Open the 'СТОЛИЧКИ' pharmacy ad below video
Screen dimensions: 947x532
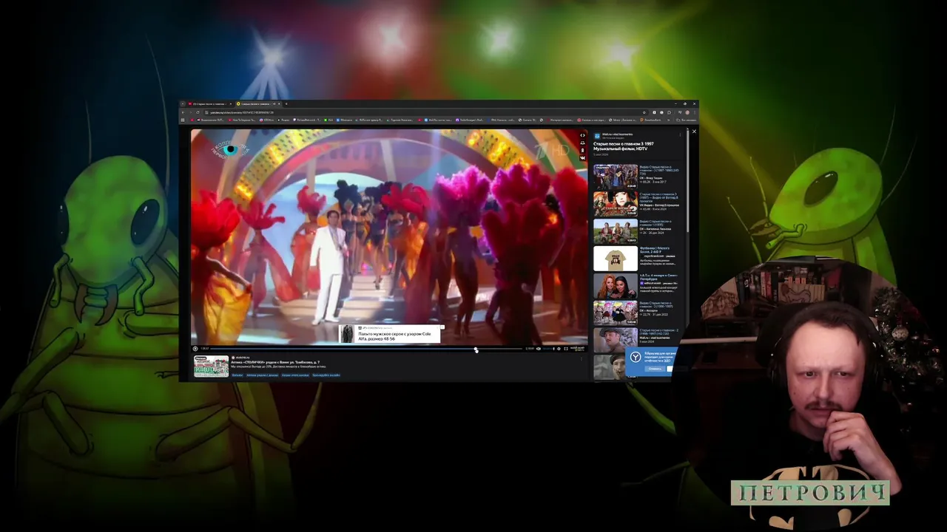pyautogui.click(x=276, y=362)
